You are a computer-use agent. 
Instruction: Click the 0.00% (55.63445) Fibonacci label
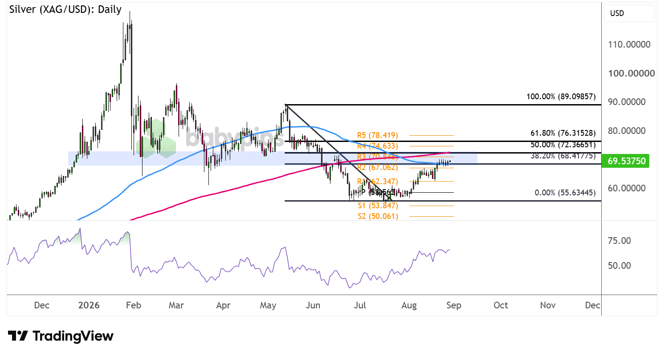[565, 193]
